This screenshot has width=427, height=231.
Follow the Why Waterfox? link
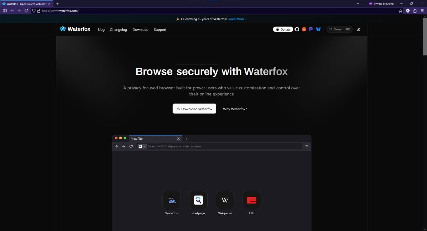pos(235,109)
